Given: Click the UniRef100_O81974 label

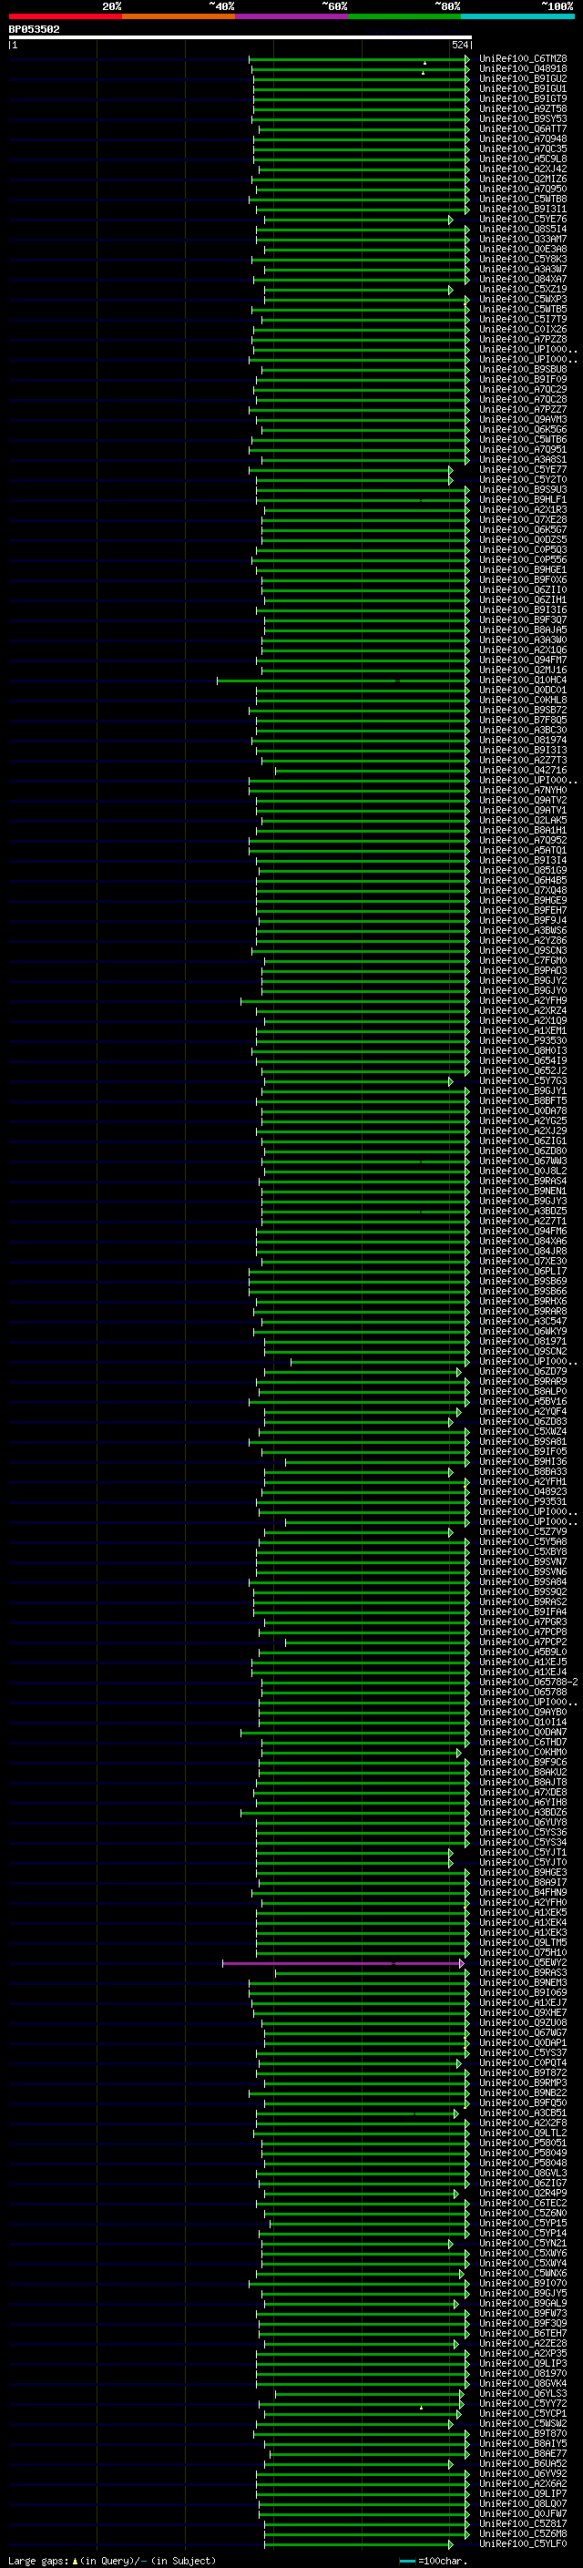Looking at the screenshot, I should (523, 741).
